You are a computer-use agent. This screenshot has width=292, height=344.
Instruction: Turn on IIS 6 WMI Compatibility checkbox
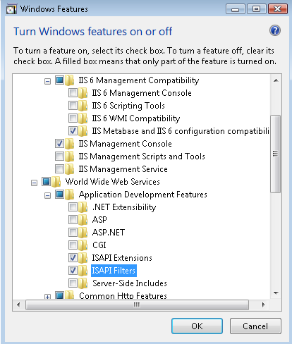(x=73, y=118)
